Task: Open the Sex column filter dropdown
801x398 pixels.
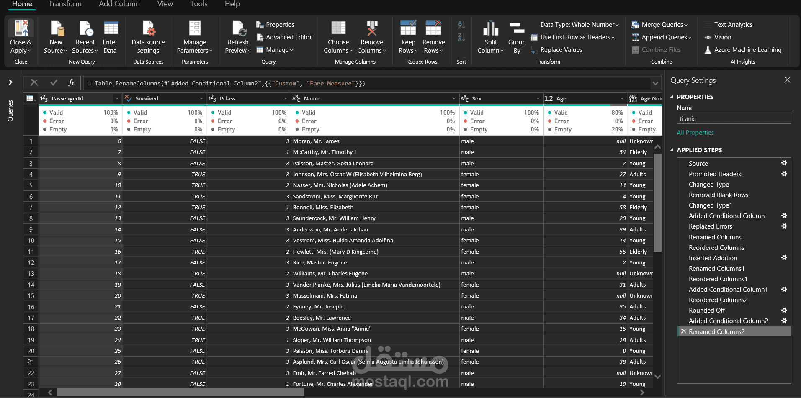Action: click(538, 98)
